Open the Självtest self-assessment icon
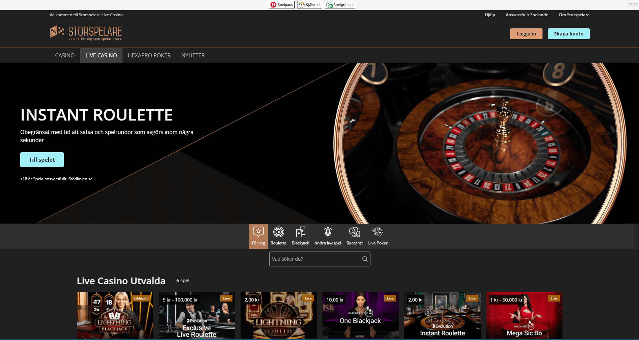639x340 pixels. 302,5
